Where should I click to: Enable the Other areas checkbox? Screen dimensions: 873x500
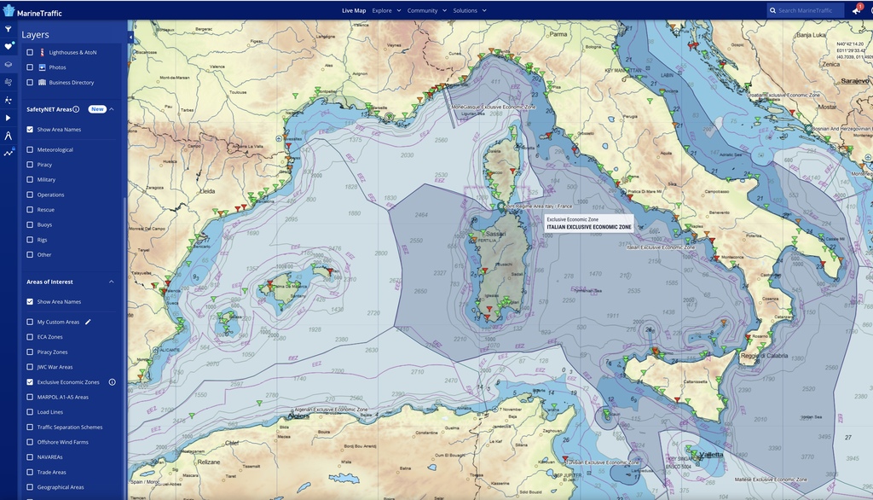[x=30, y=255]
